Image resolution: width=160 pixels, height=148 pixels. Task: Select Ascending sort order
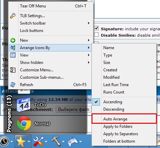(x=124, y=102)
